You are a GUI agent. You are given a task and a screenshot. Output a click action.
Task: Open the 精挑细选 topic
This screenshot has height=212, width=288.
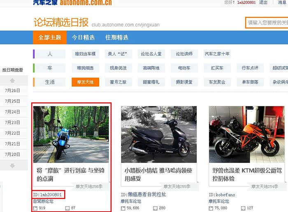coord(86,68)
